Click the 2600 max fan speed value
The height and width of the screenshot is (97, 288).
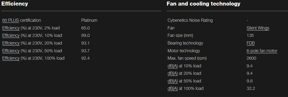[x=251, y=58]
